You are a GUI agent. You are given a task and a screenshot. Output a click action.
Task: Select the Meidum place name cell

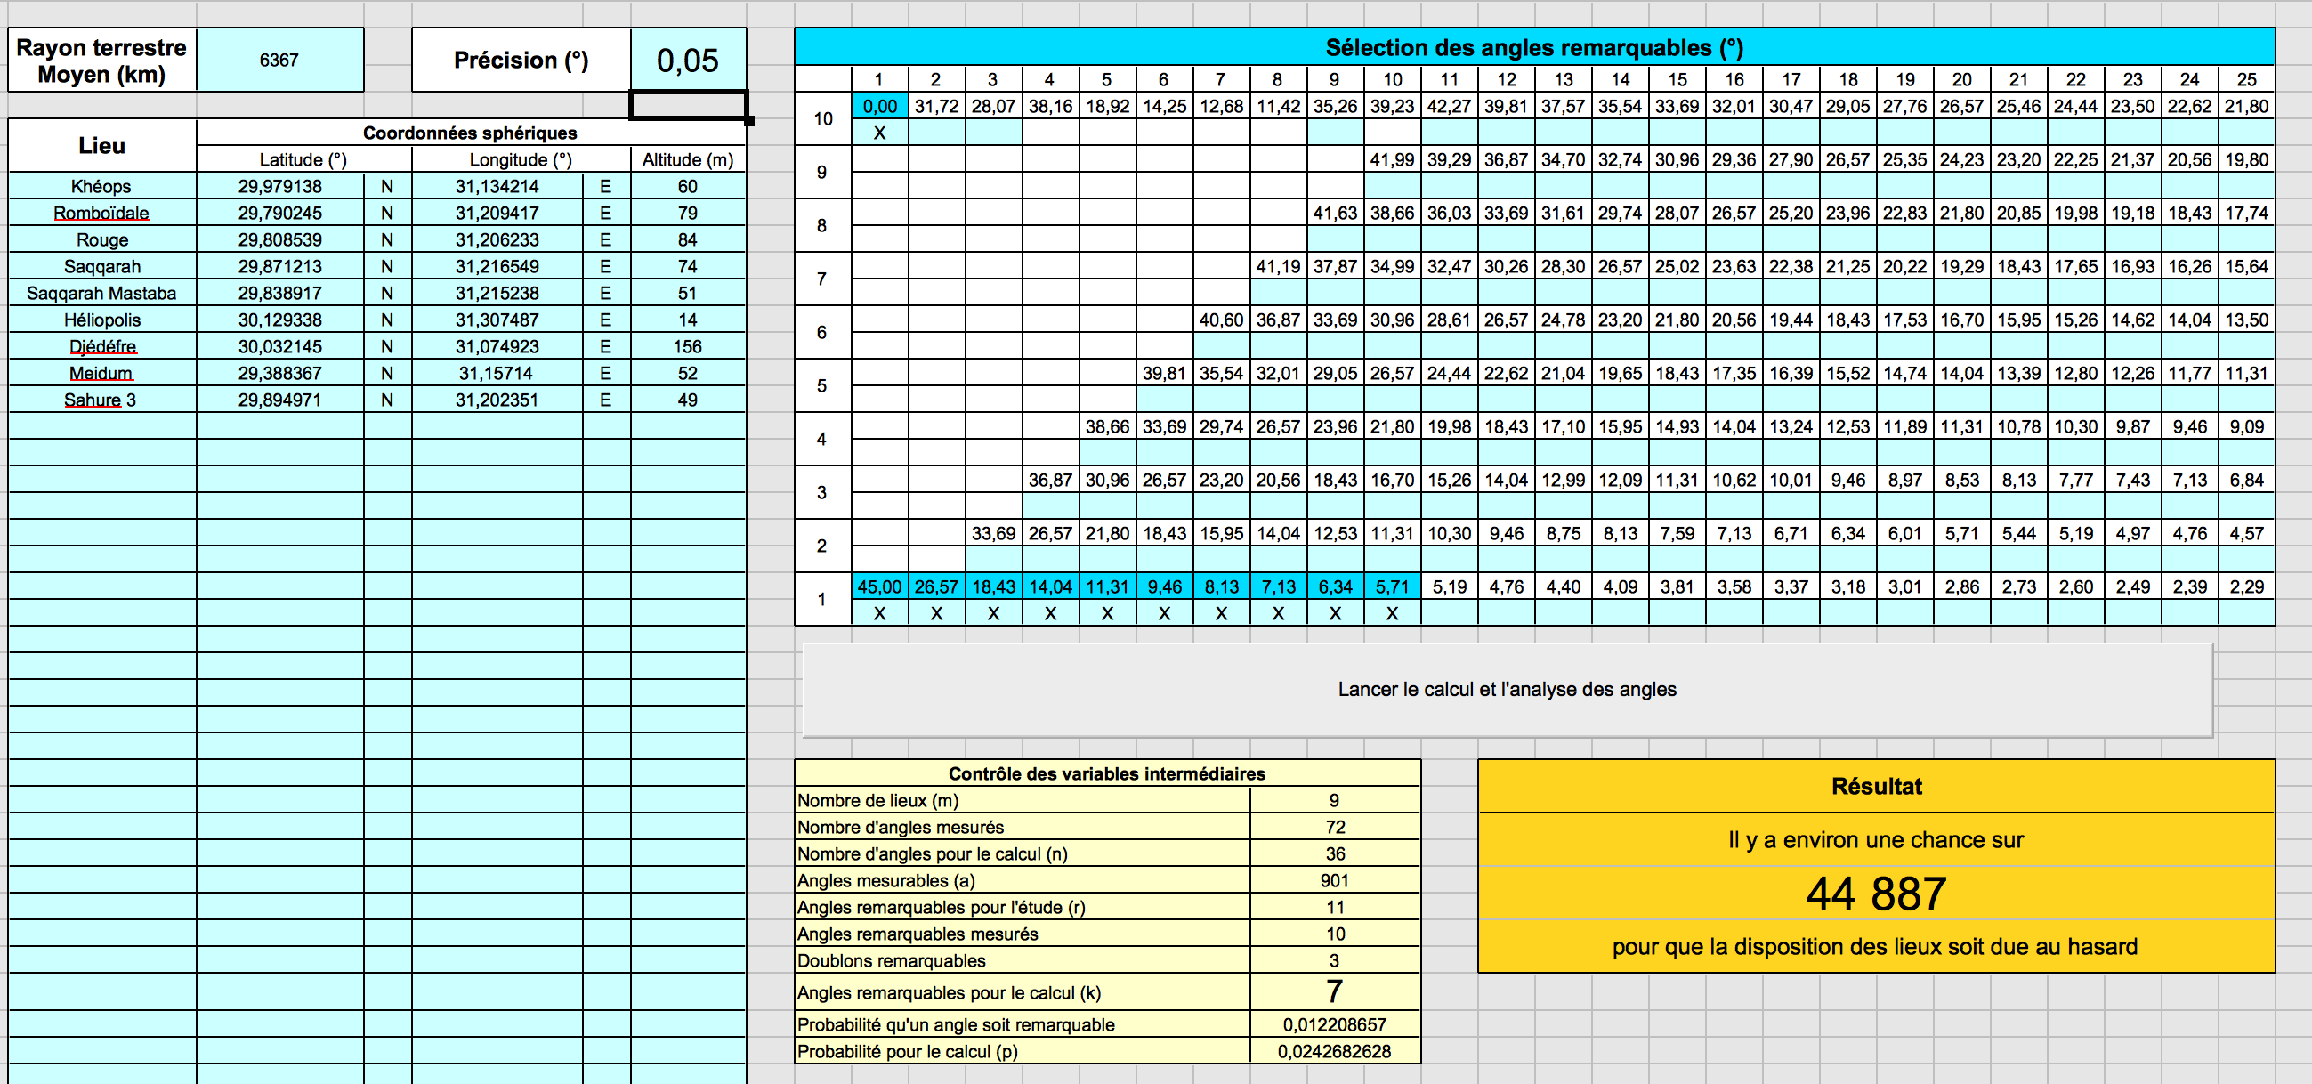click(x=101, y=373)
